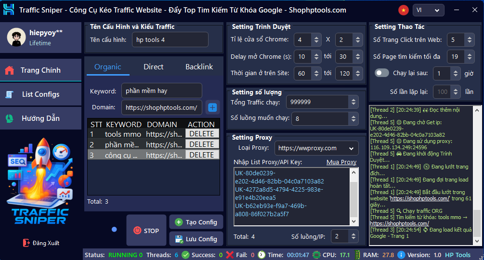This screenshot has width=484, height=260.
Task: Adjust Số lần lặp lại stepper
Action: click(x=455, y=91)
